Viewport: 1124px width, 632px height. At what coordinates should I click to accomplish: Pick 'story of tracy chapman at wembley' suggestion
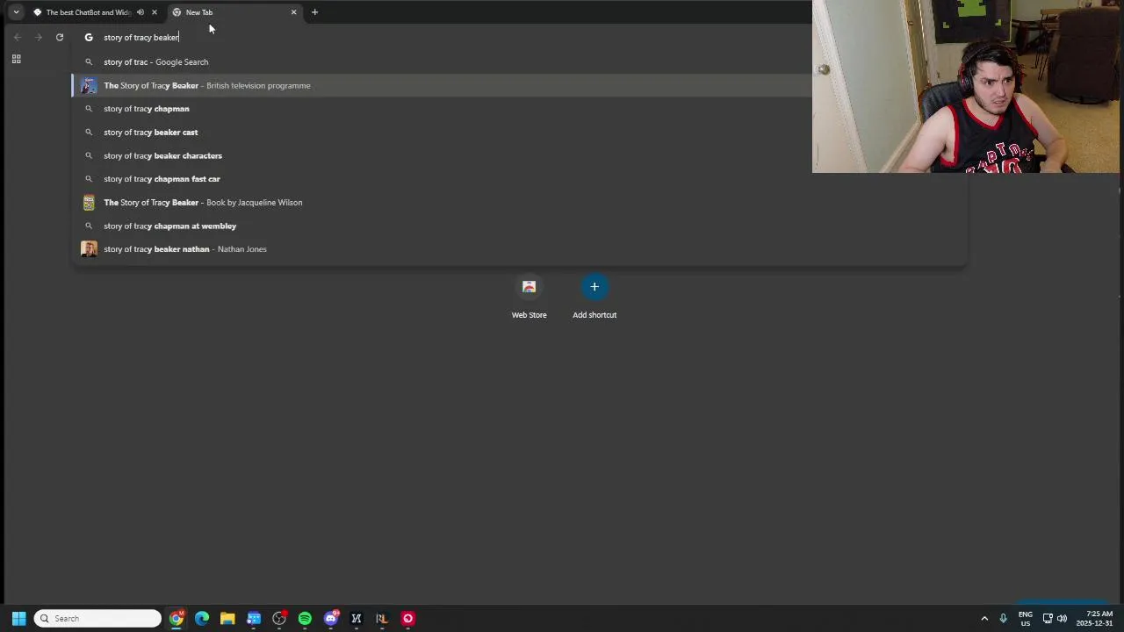pos(518,226)
